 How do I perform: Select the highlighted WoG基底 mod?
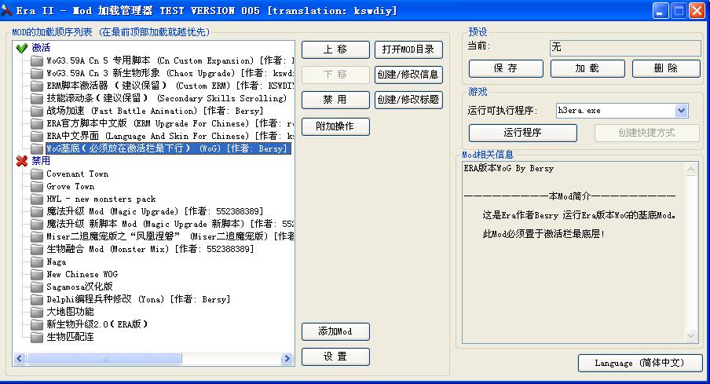pos(168,148)
